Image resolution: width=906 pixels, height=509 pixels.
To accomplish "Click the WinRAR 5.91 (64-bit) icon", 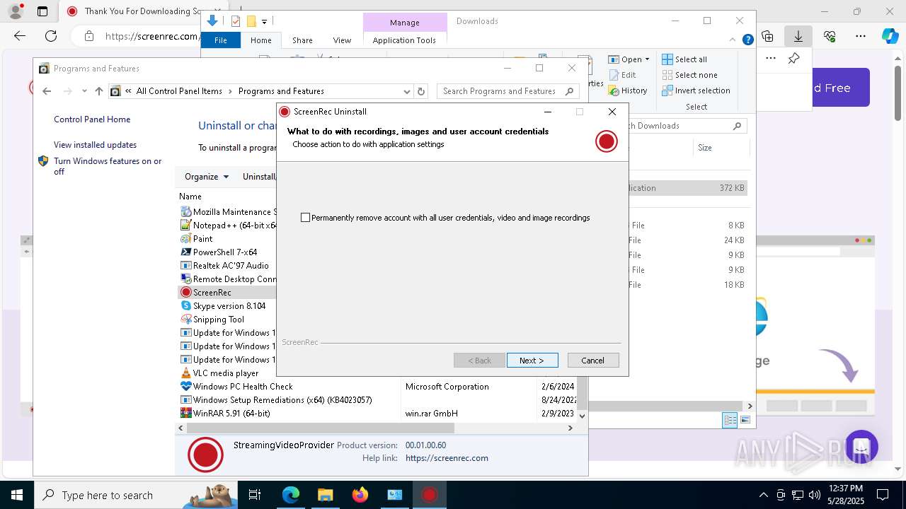I will point(186,414).
